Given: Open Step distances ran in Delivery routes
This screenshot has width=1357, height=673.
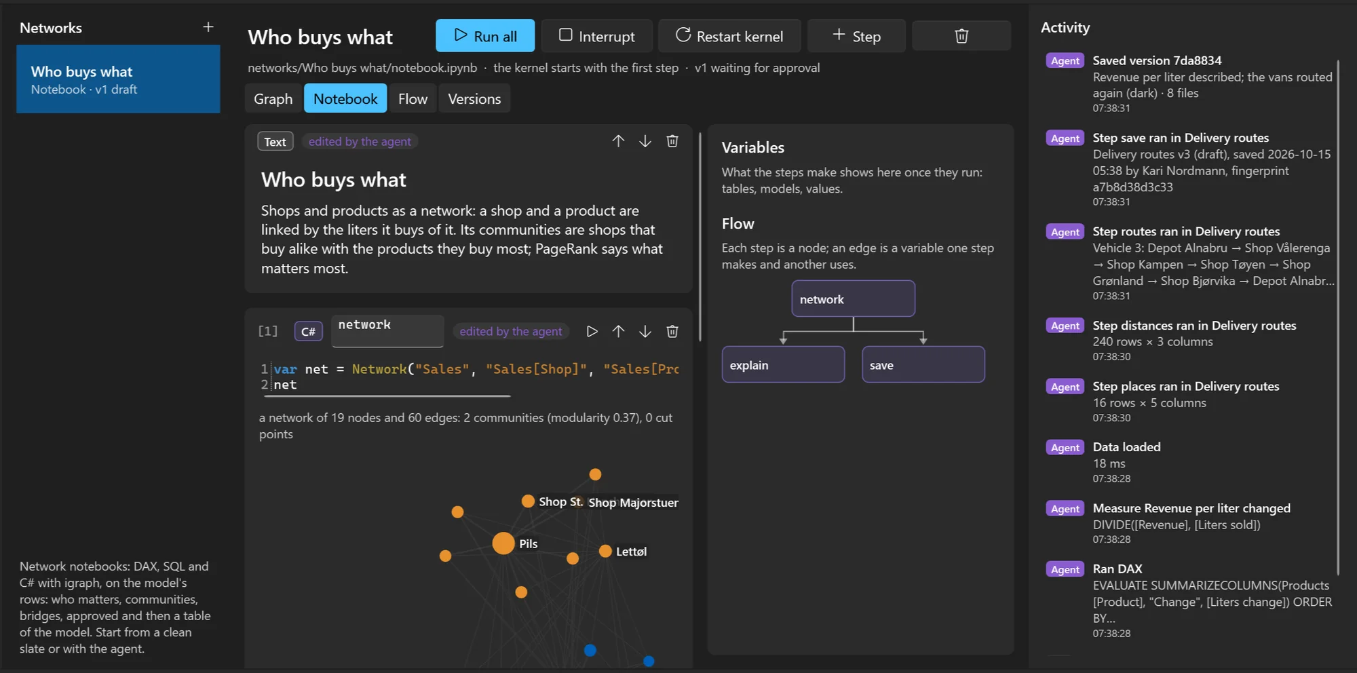Looking at the screenshot, I should coord(1191,341).
